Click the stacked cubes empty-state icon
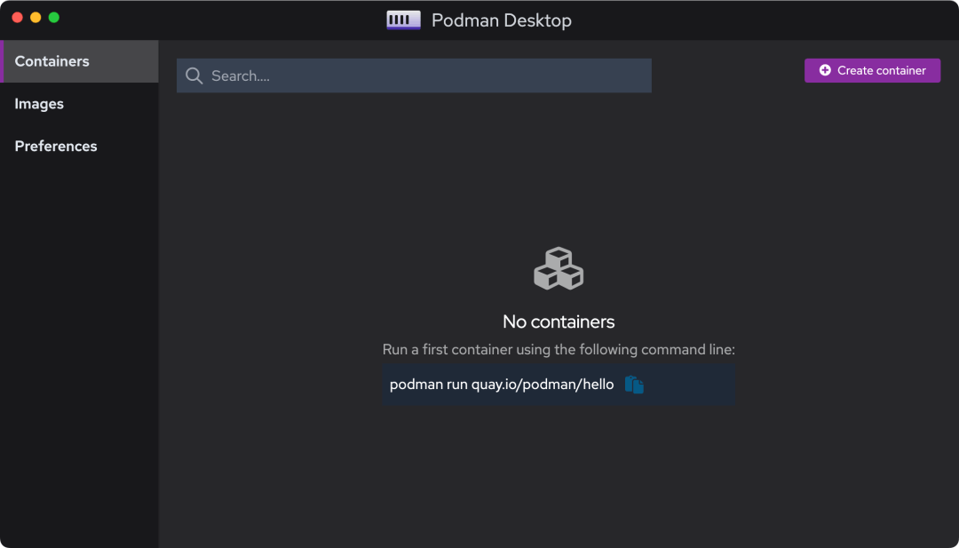 pyautogui.click(x=559, y=268)
